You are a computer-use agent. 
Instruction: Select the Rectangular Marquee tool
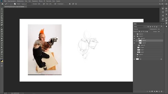pos(2,11)
